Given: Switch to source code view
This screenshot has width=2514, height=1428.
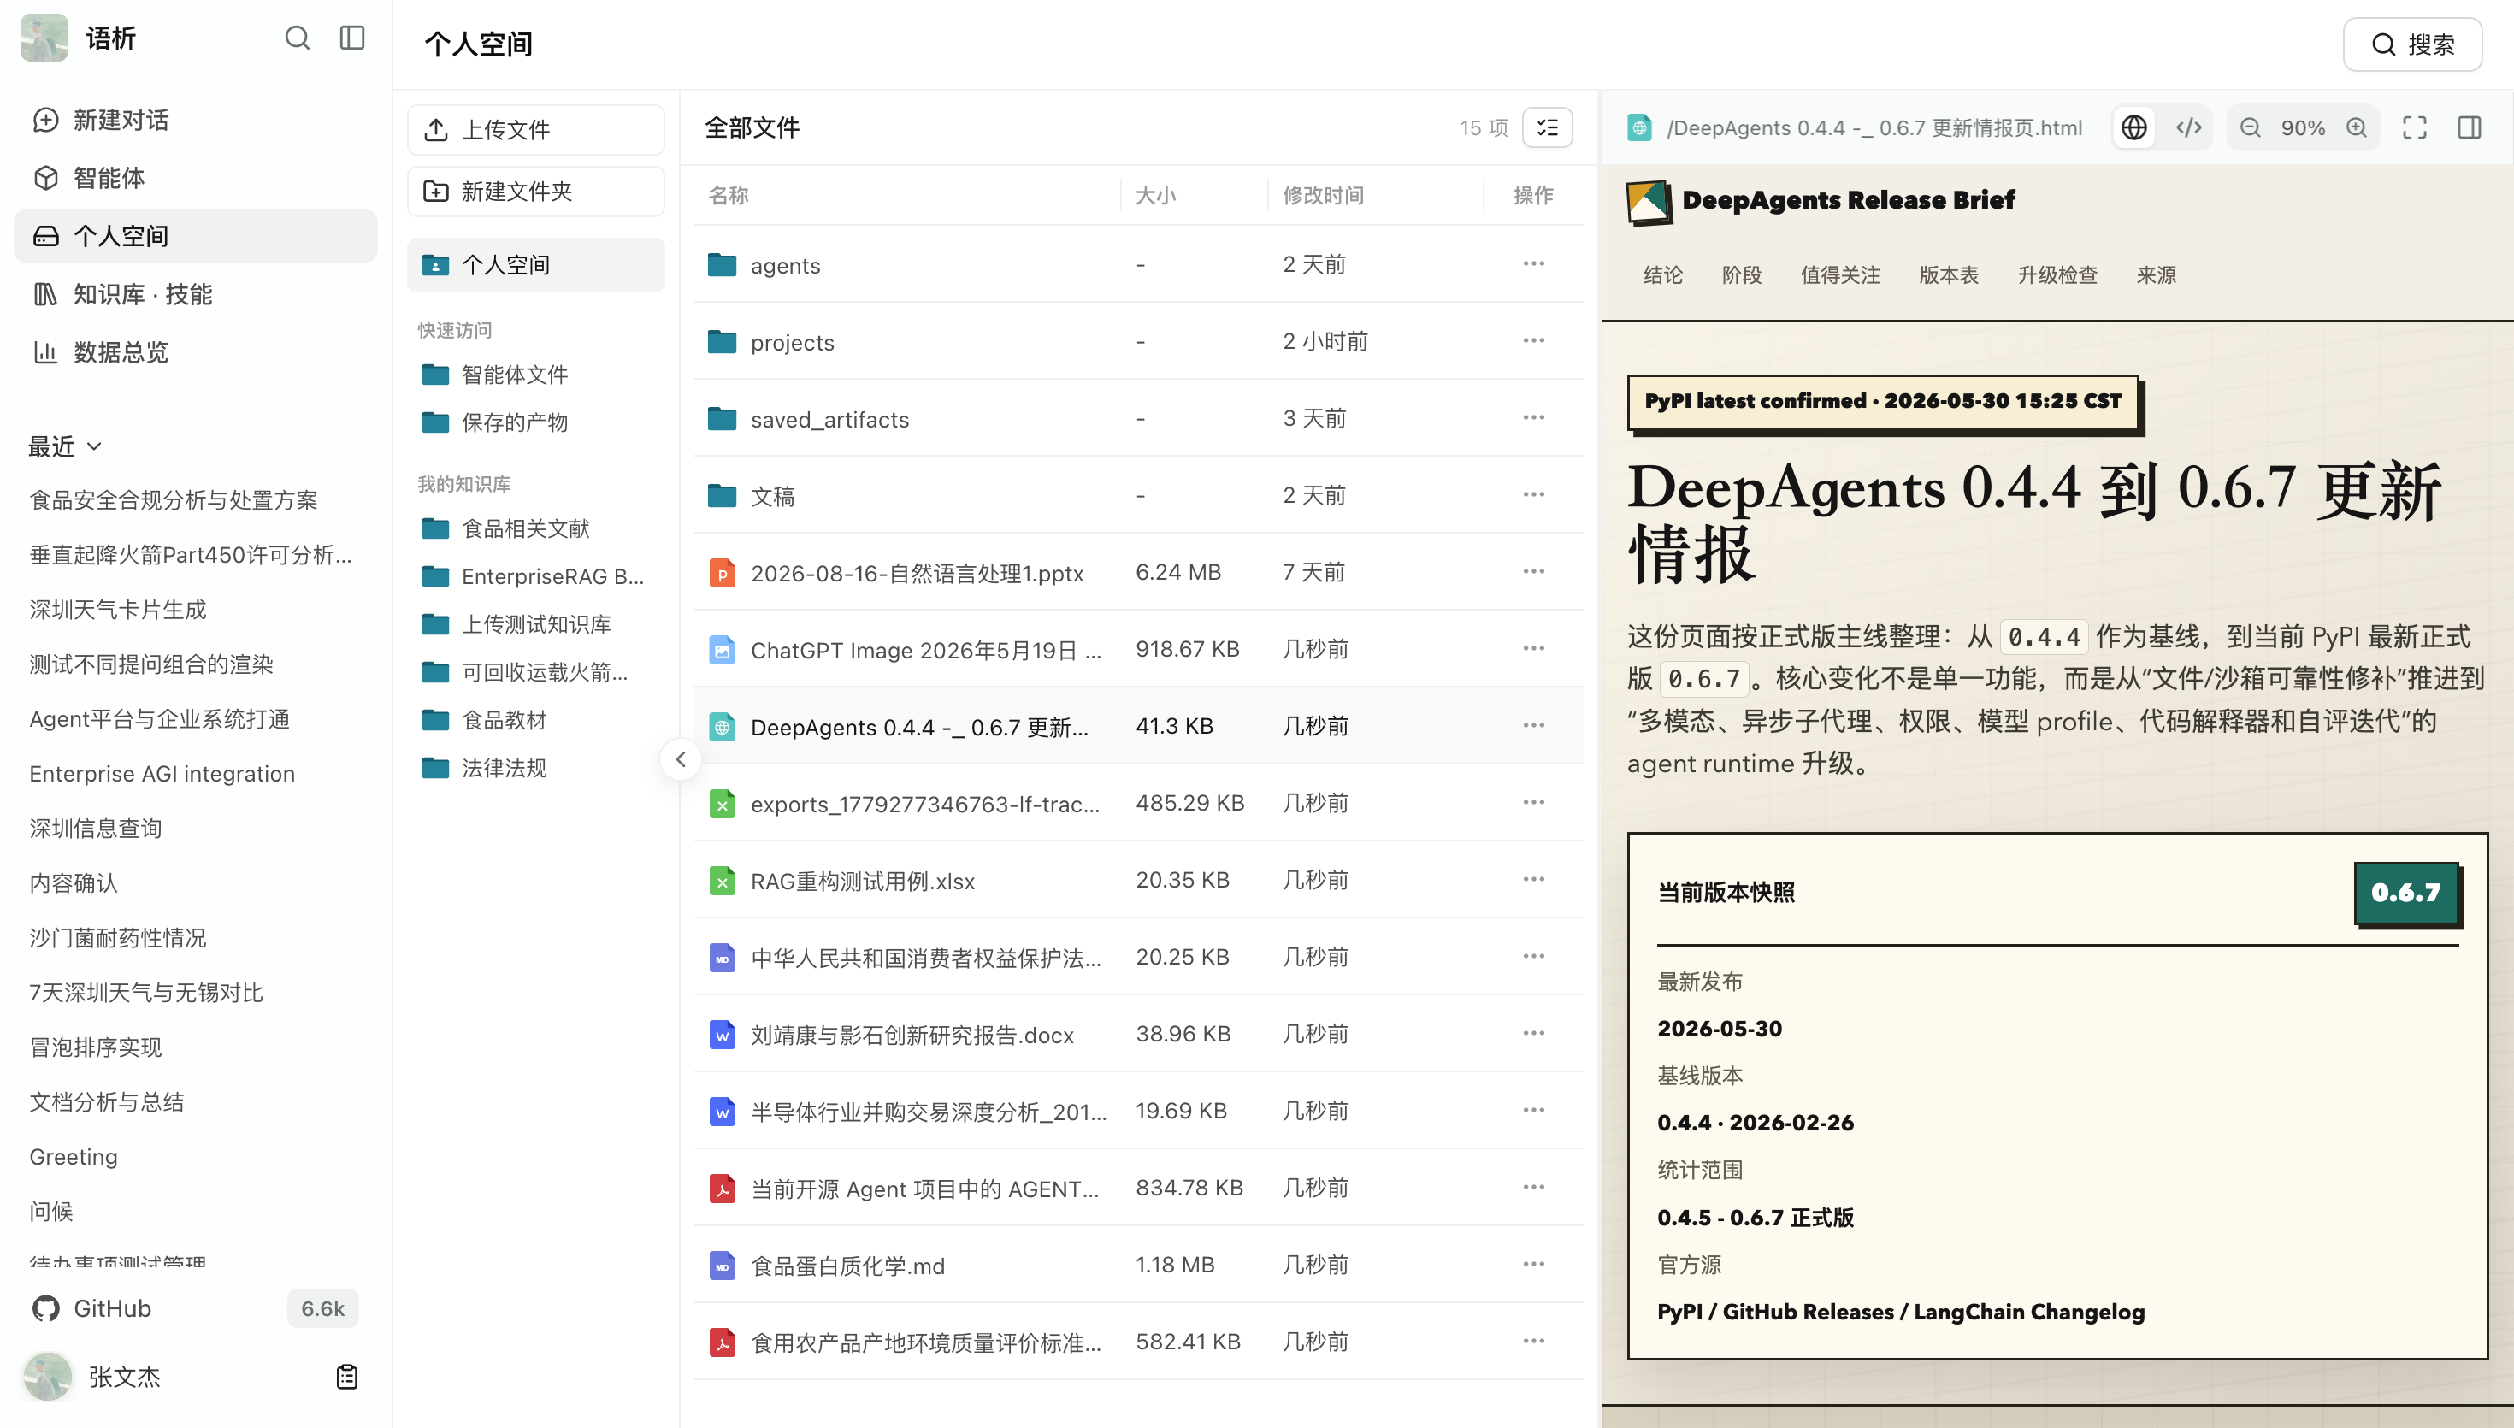Looking at the screenshot, I should (x=2189, y=127).
